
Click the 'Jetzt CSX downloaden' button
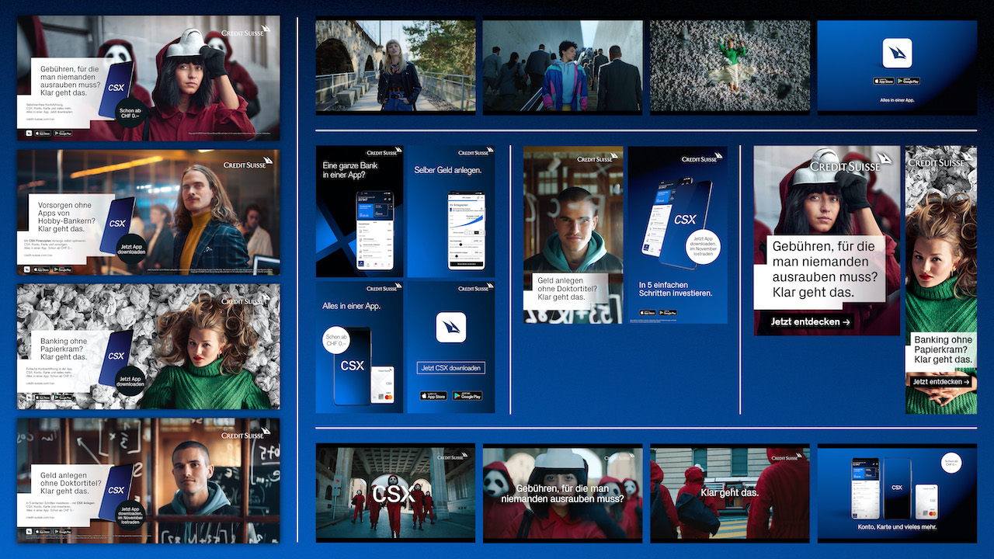pos(450,368)
